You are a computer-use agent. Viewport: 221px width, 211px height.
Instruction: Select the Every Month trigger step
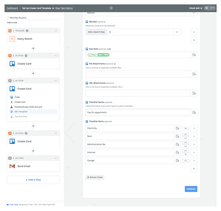point(33,39)
